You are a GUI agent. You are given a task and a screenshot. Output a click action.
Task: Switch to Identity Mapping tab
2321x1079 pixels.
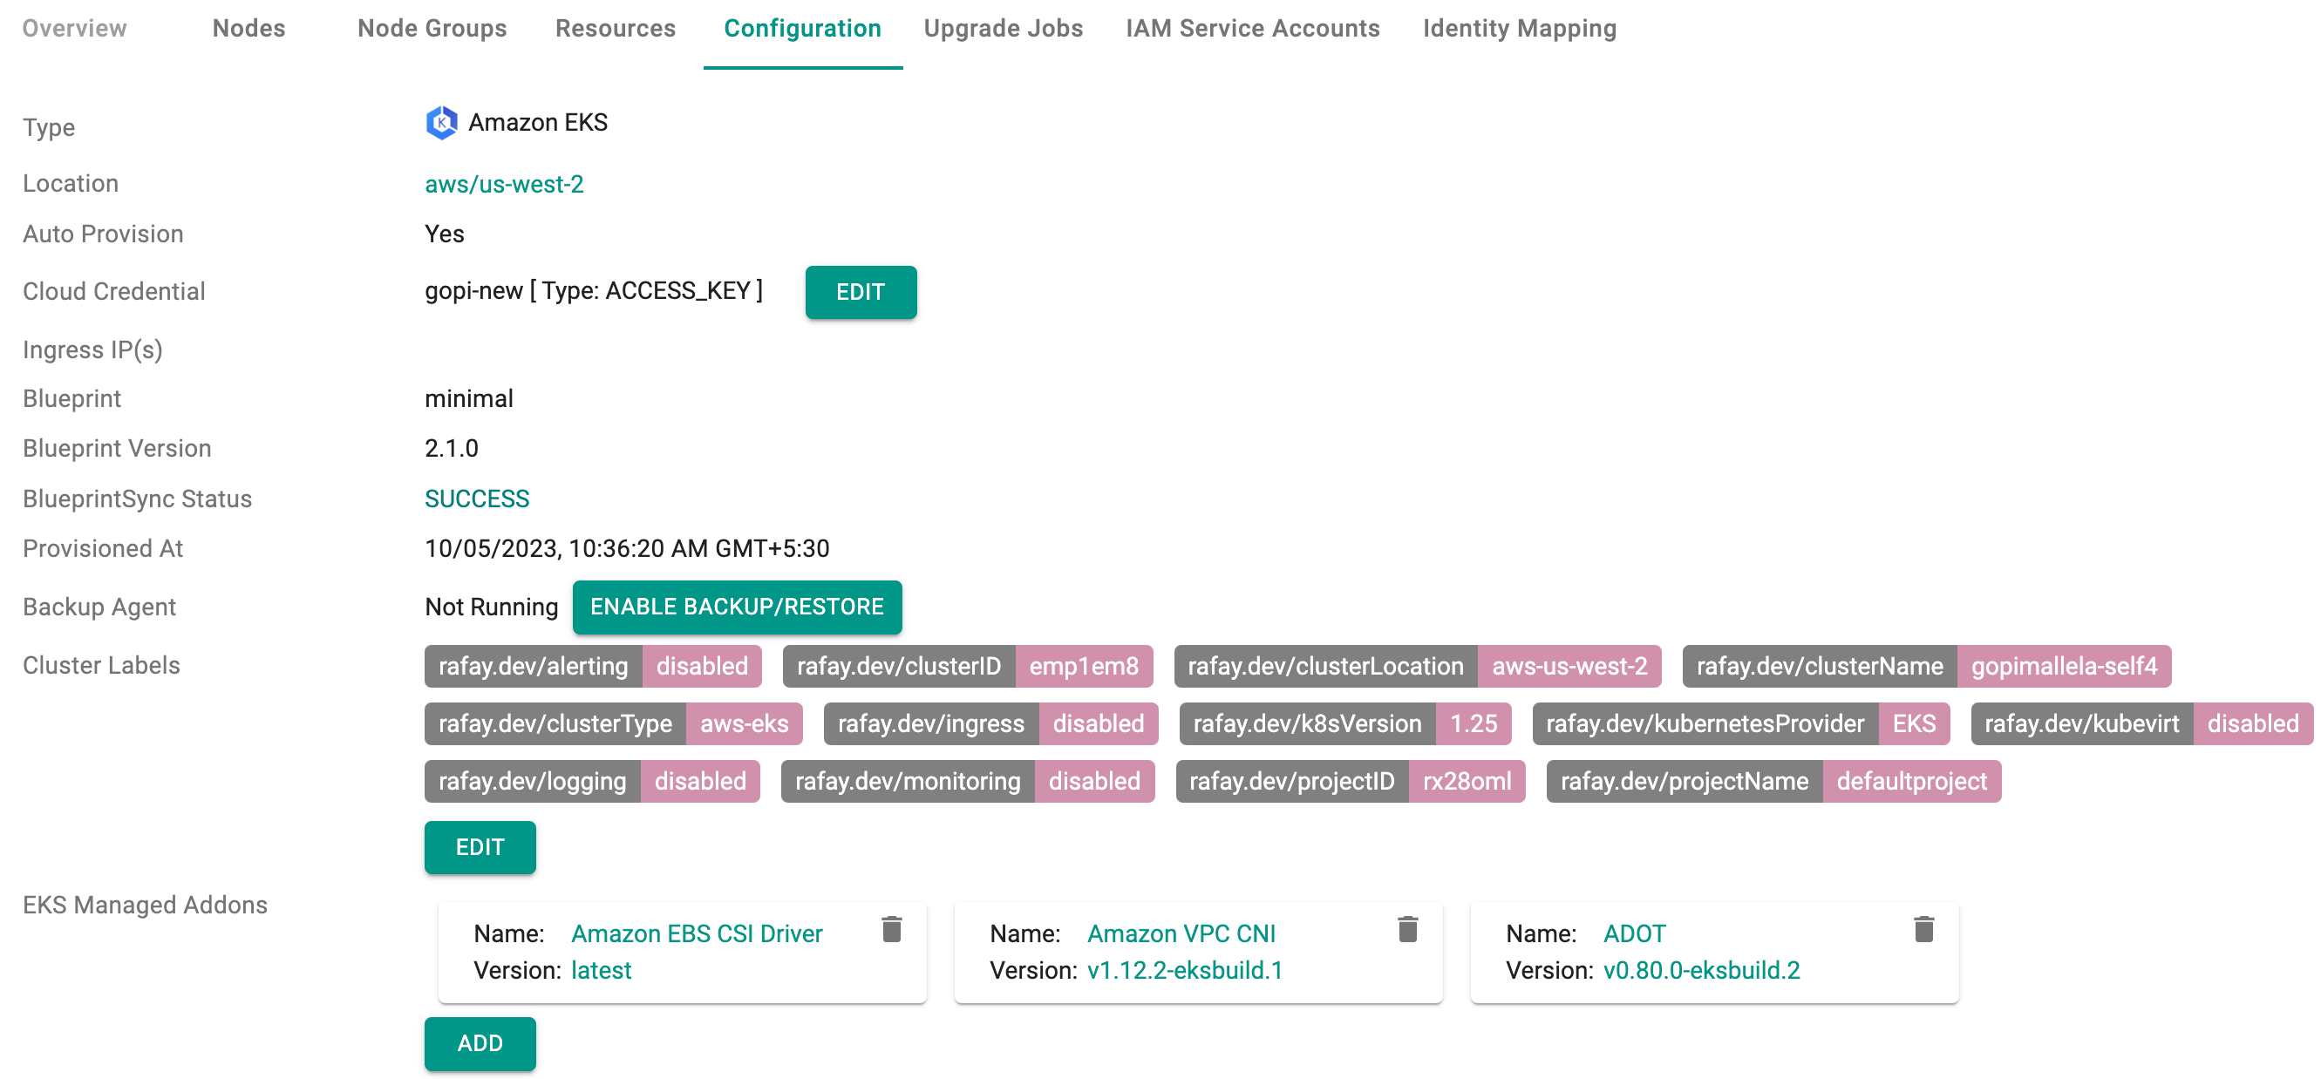click(x=1520, y=29)
